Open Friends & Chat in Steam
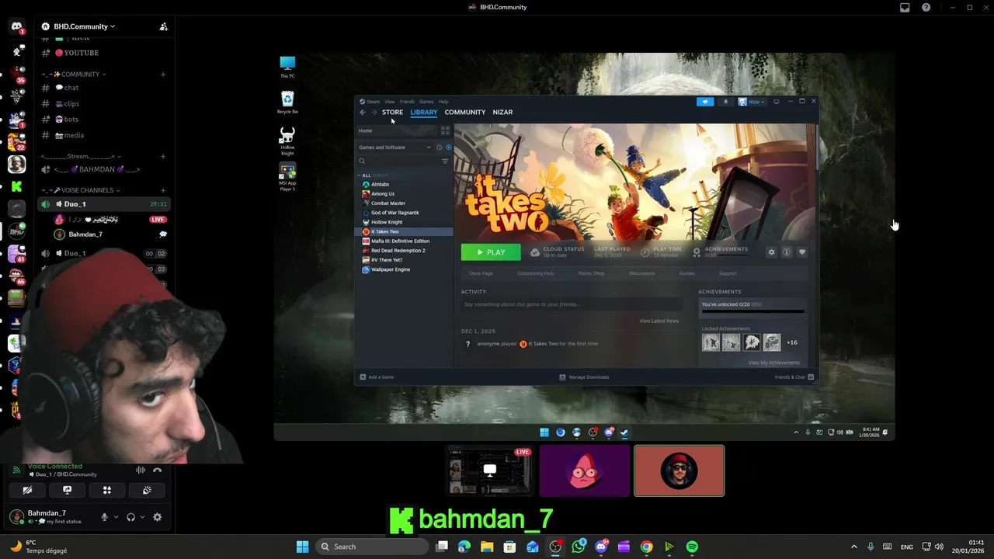This screenshot has width=994, height=559. 794,377
